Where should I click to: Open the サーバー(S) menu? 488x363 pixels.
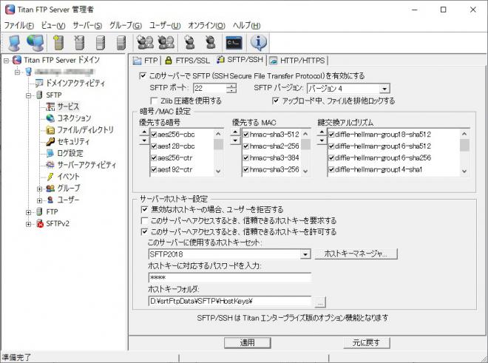coord(87,26)
